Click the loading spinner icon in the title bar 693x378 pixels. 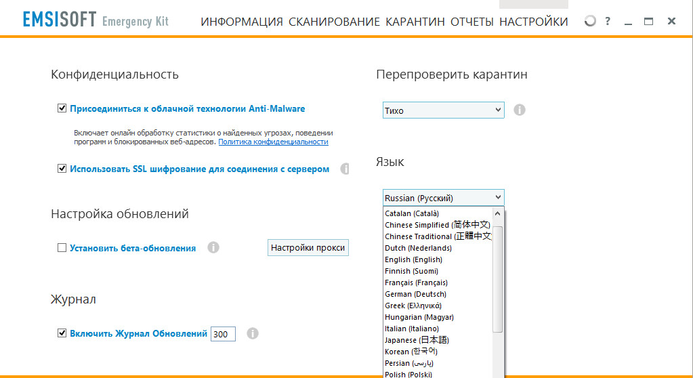pyautogui.click(x=589, y=22)
